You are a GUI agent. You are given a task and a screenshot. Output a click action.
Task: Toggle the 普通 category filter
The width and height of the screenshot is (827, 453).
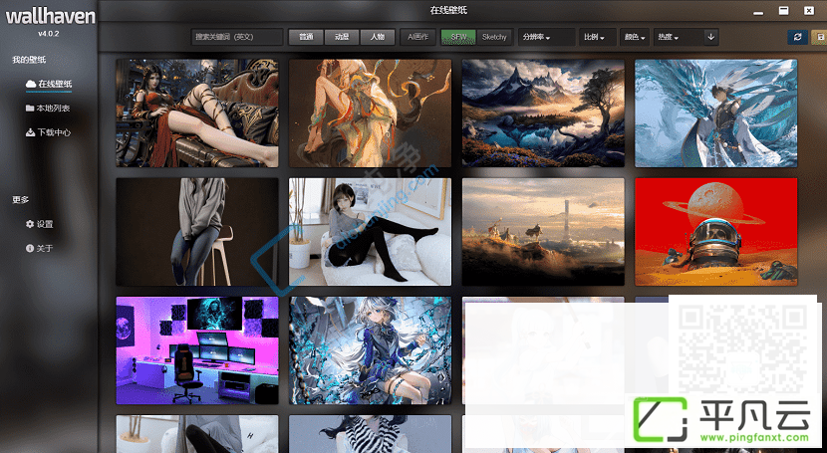[x=306, y=37]
